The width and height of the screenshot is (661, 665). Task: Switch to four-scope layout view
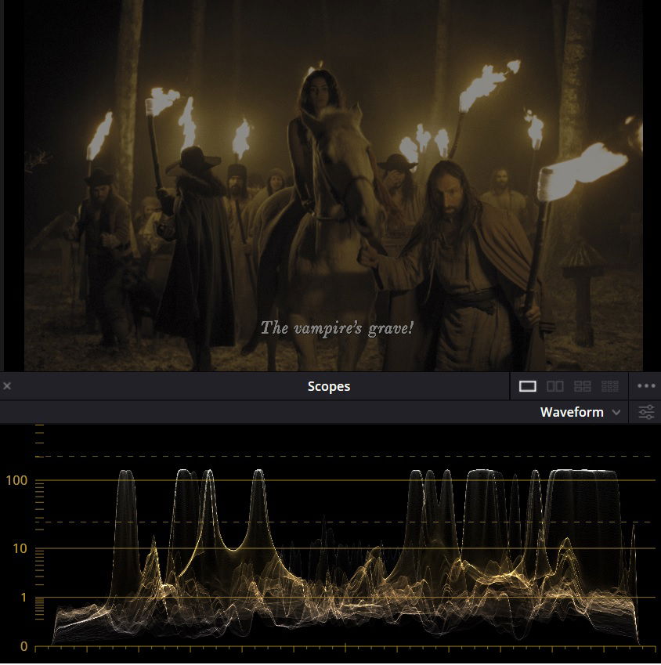point(582,386)
